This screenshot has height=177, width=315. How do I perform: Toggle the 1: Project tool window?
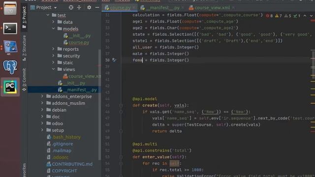click(24, 18)
